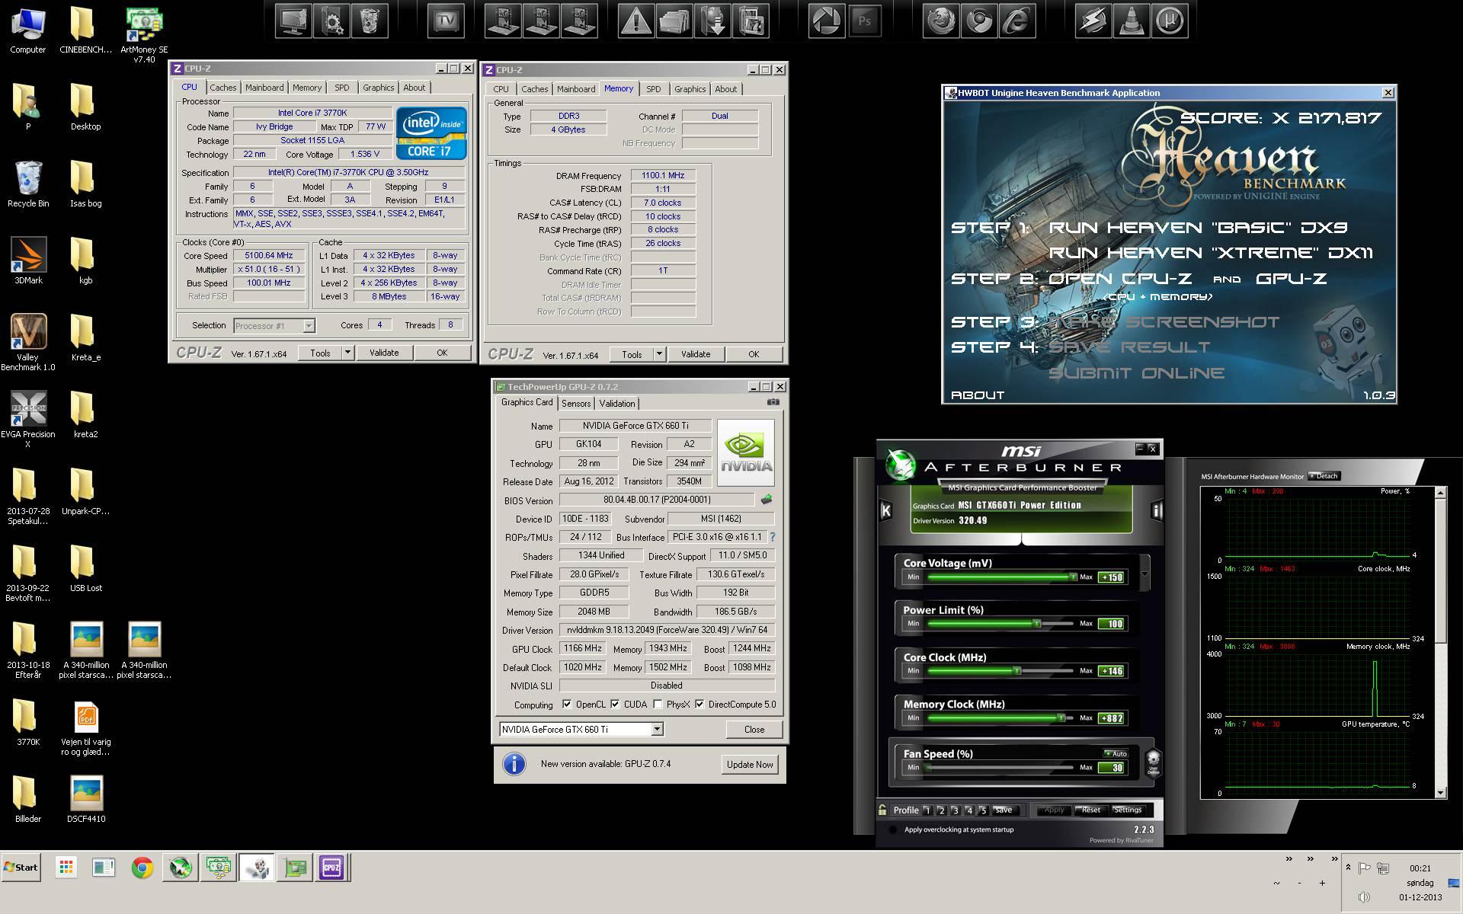Viewport: 1463px width, 914px height.
Task: Open Tools dropdown arrow in left CPU-Z
Action: (347, 352)
